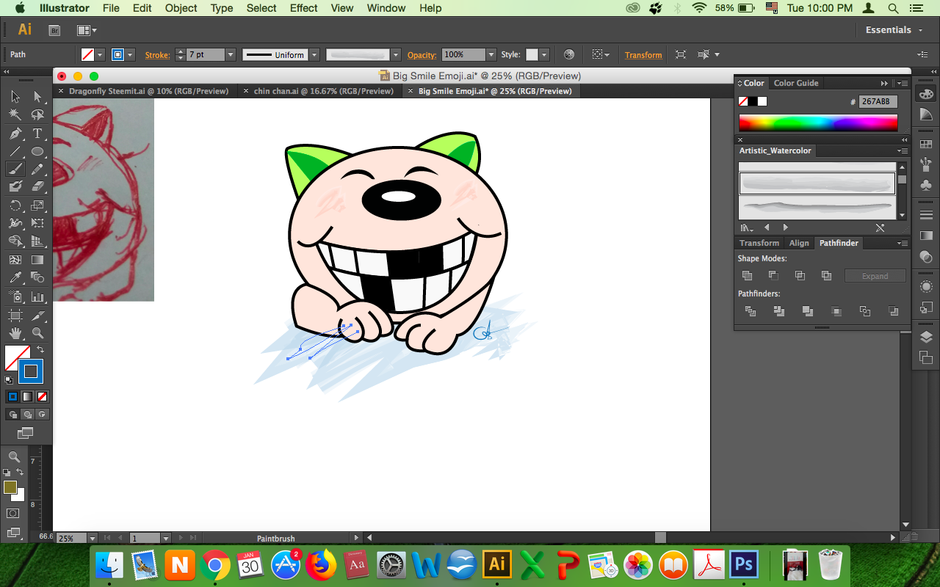Pick the Lasso tool
Image resolution: width=940 pixels, height=587 pixels.
[37, 114]
